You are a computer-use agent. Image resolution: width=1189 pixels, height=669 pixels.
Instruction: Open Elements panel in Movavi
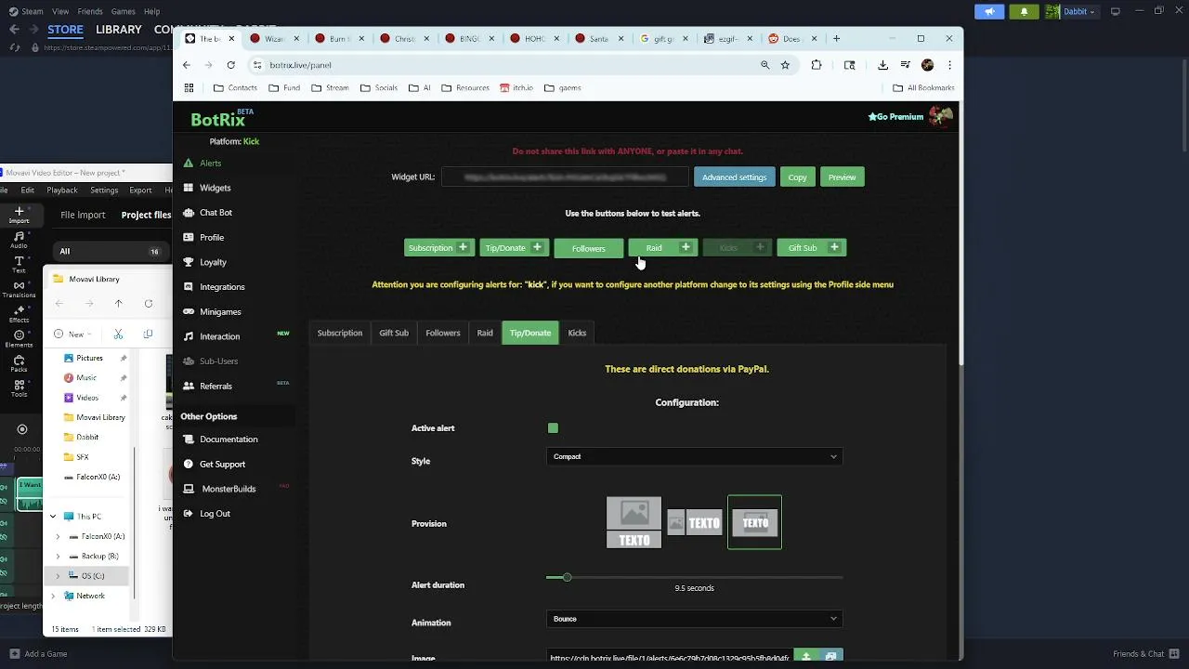point(19,340)
